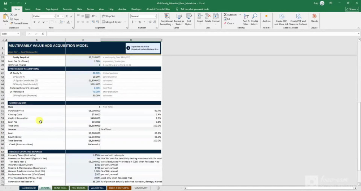
Task: Apply accounting dollar format
Action: click(132, 22)
